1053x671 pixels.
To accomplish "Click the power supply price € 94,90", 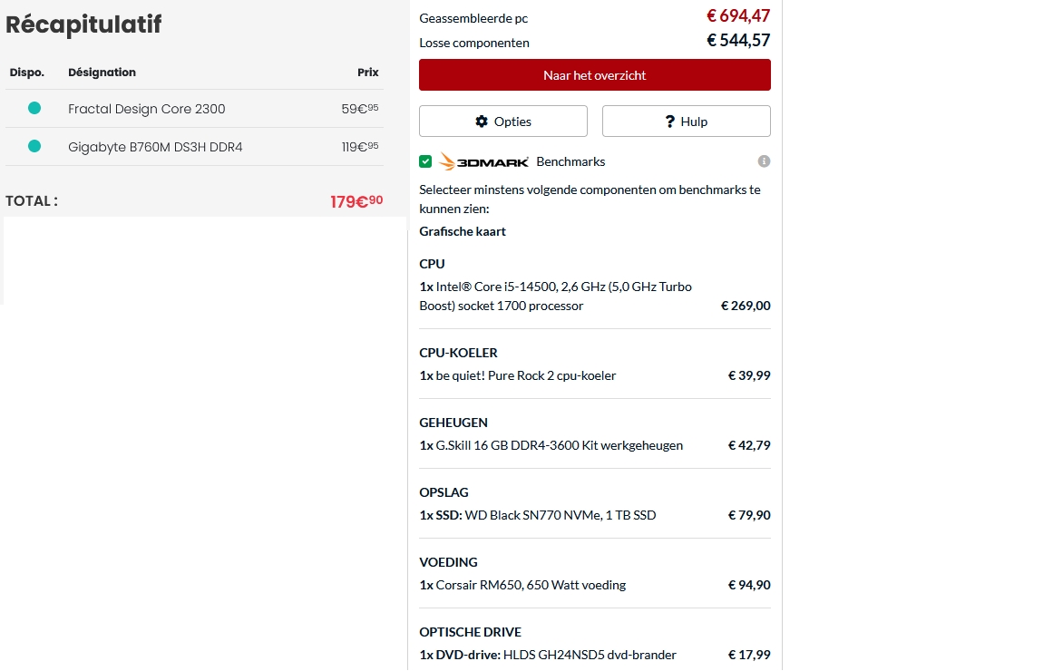I will pyautogui.click(x=749, y=585).
